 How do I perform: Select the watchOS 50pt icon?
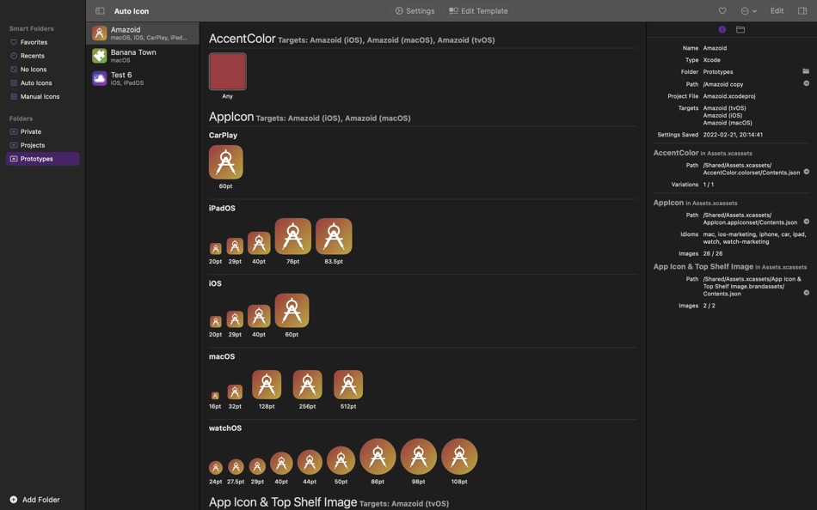tap(341, 460)
